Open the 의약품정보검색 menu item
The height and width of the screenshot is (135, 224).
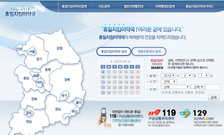click(x=165, y=6)
